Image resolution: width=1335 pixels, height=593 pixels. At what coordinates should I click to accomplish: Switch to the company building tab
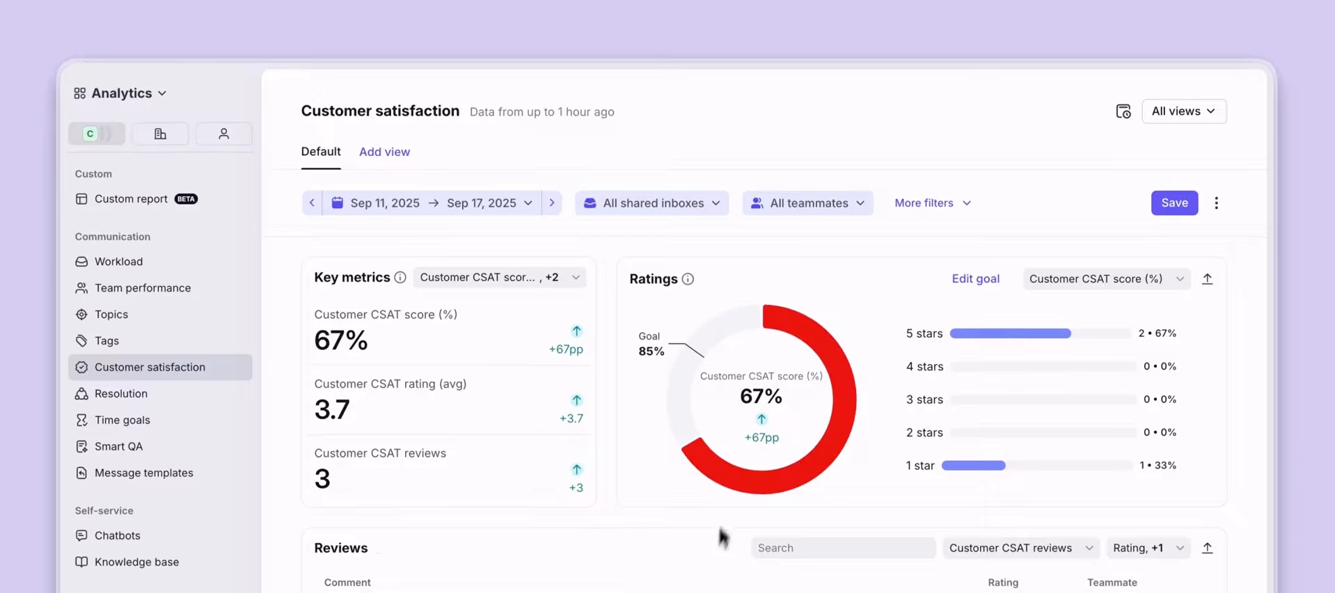160,134
